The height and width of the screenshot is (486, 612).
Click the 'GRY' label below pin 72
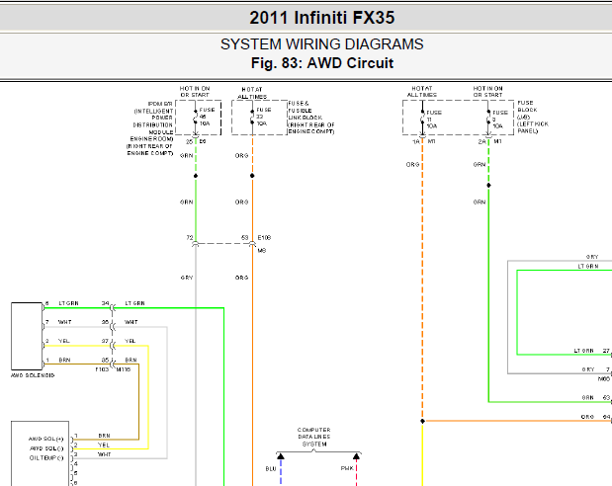187,278
